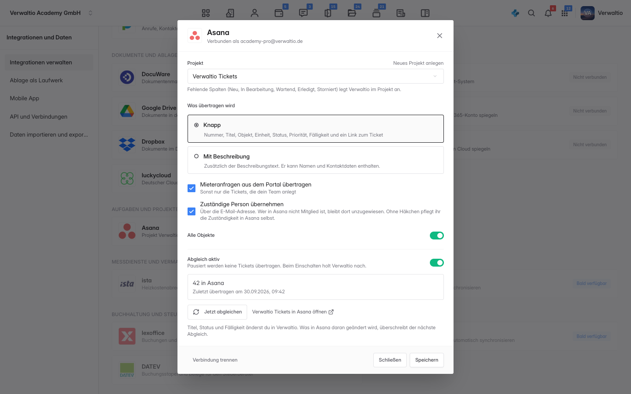Open the book panel icon in top navigation
631x394 pixels.
pos(425,13)
